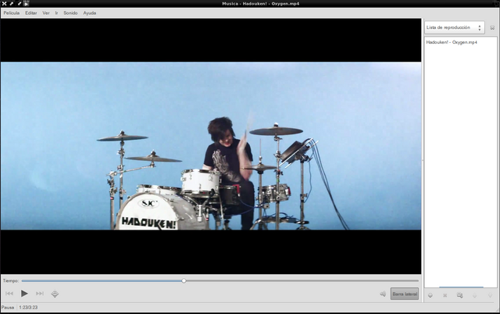Click the second expand arrow in the title bar
Image resolution: width=500 pixels, height=314 pixels.
(19, 4)
